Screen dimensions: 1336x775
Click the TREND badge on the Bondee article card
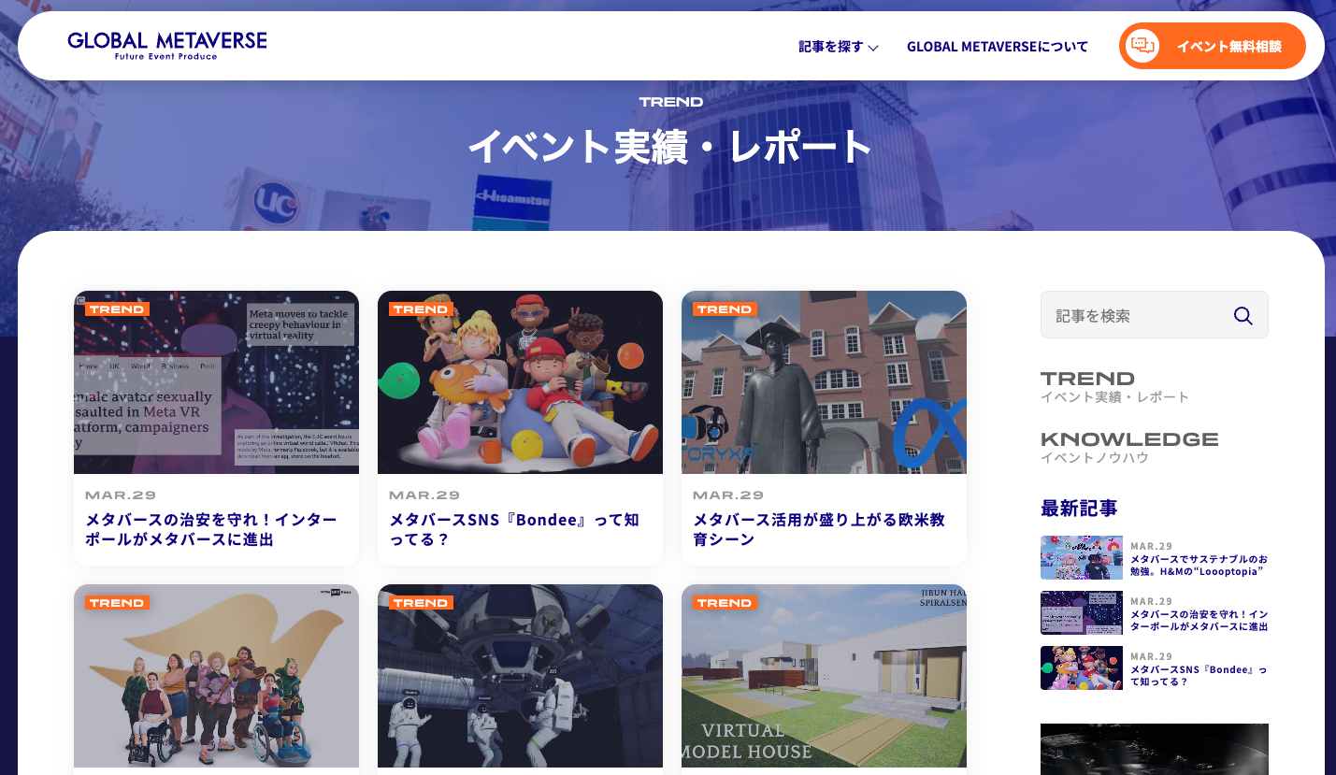[421, 309]
